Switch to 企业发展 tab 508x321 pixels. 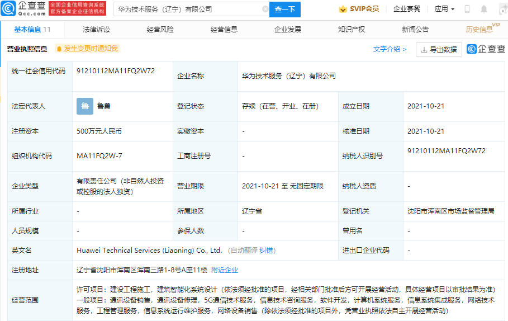point(288,30)
